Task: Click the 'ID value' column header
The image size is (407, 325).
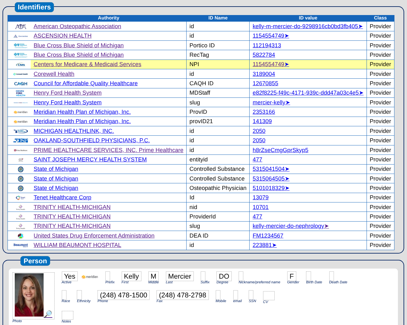Action: click(308, 18)
